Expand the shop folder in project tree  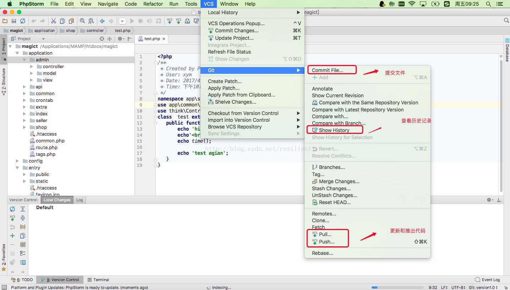[24, 127]
